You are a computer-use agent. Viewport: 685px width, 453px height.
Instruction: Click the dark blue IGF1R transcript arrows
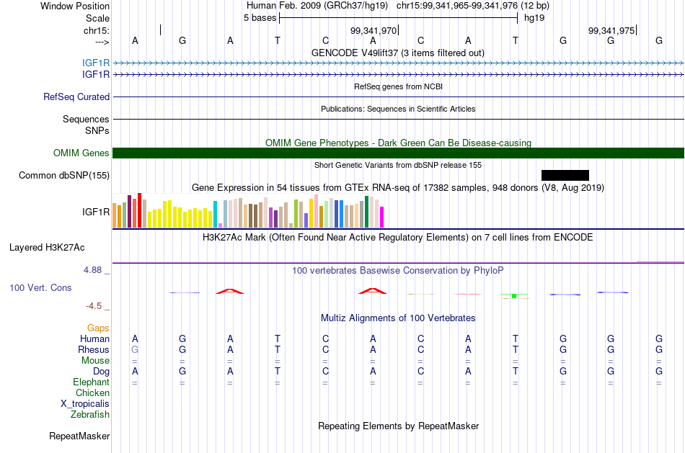click(x=398, y=75)
